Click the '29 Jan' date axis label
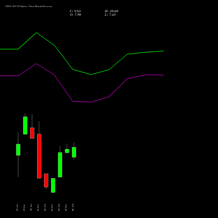Screen dimensions: 218x218 tap(24, 208)
